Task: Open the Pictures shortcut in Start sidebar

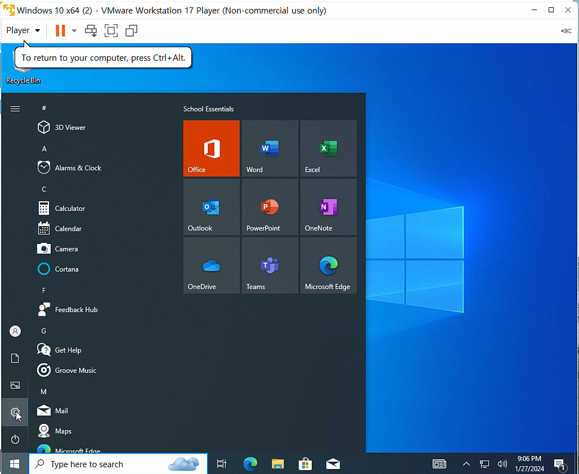Action: point(15,385)
